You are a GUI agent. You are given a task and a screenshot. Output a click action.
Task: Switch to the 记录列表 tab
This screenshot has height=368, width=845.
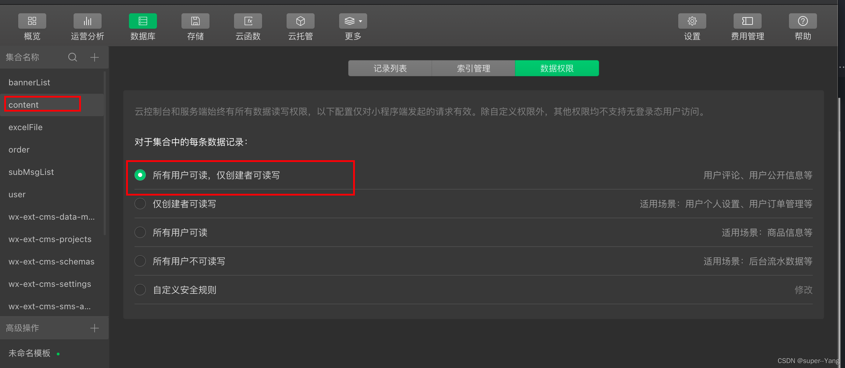click(390, 68)
